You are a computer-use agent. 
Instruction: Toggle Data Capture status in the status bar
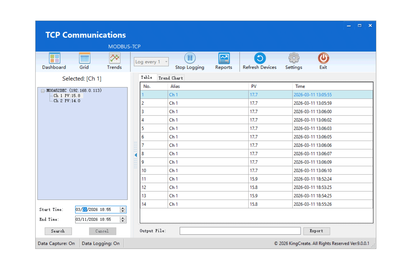56,243
